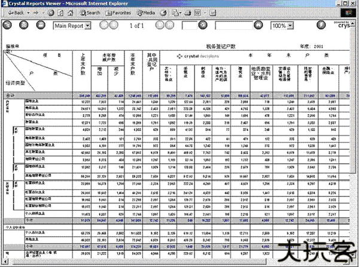Open the Mail toolbar icon
Image resolution: width=359 pixels, height=267 pixels.
pyautogui.click(x=175, y=13)
